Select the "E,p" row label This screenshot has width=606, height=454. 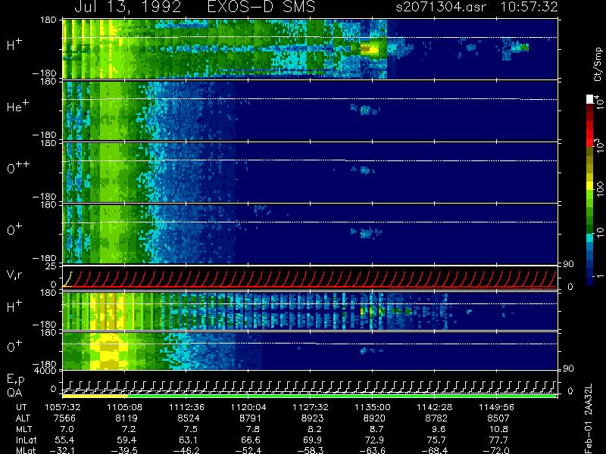click(15, 380)
